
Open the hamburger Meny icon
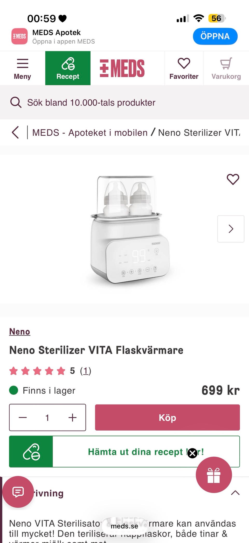[22, 68]
